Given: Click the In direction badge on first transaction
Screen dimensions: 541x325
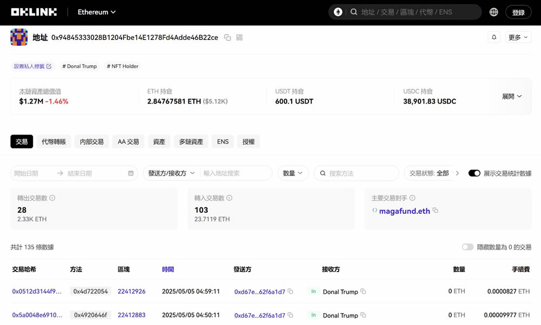Looking at the screenshot, I should click(x=313, y=291).
